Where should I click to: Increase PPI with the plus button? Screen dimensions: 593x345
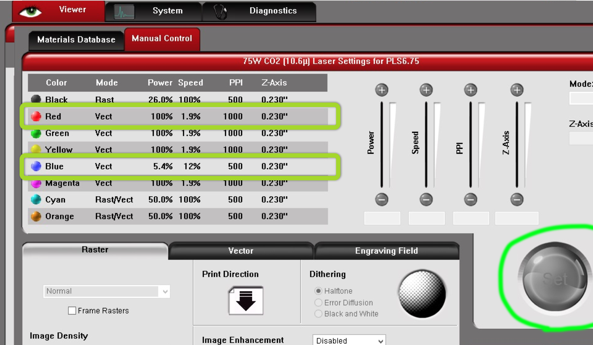(471, 90)
